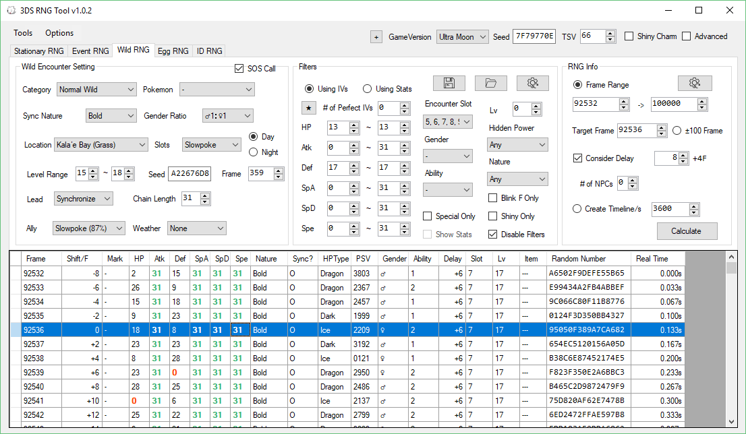
Task: Switch to Event RNG tab
Action: 90,51
